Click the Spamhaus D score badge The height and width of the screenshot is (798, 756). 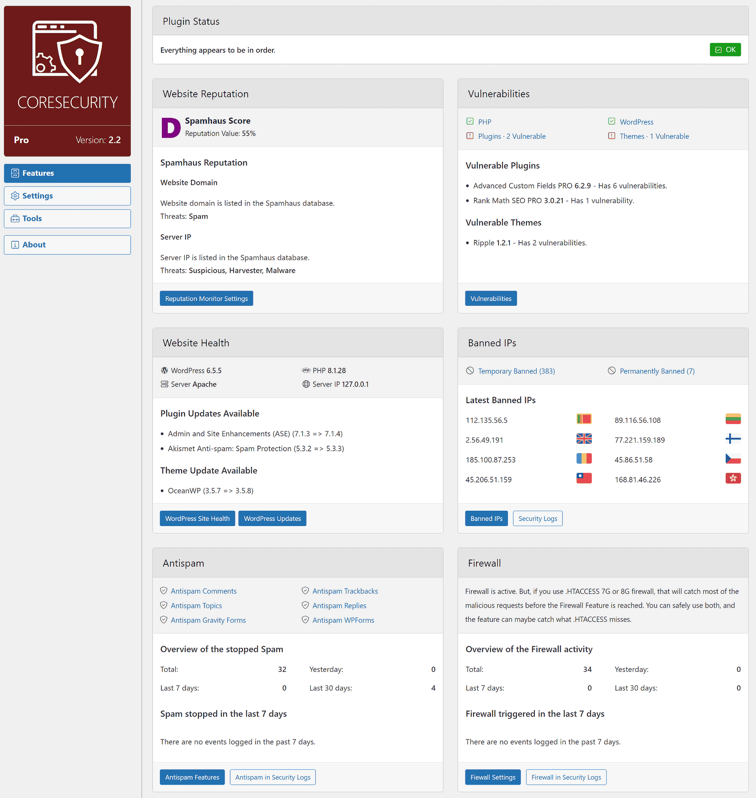pos(171,127)
